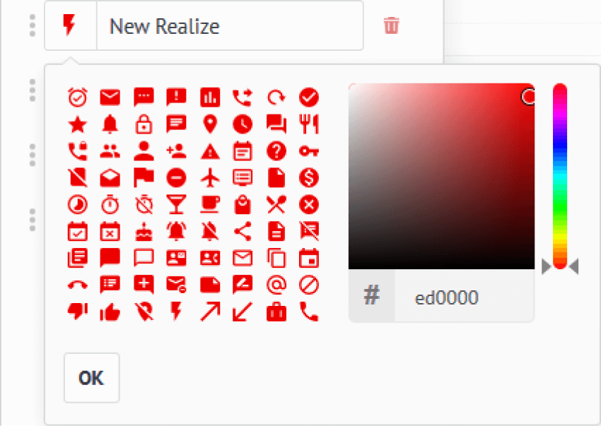This screenshot has height=426, width=601.
Task: Pick the at-sign icon
Action: click(276, 285)
